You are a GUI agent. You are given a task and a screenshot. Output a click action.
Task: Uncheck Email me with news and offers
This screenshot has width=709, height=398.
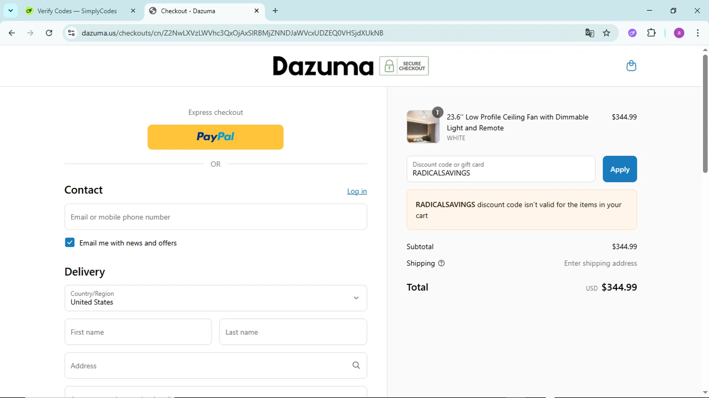(69, 243)
